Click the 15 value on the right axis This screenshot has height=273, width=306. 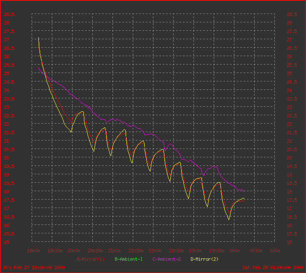(x=289, y=242)
